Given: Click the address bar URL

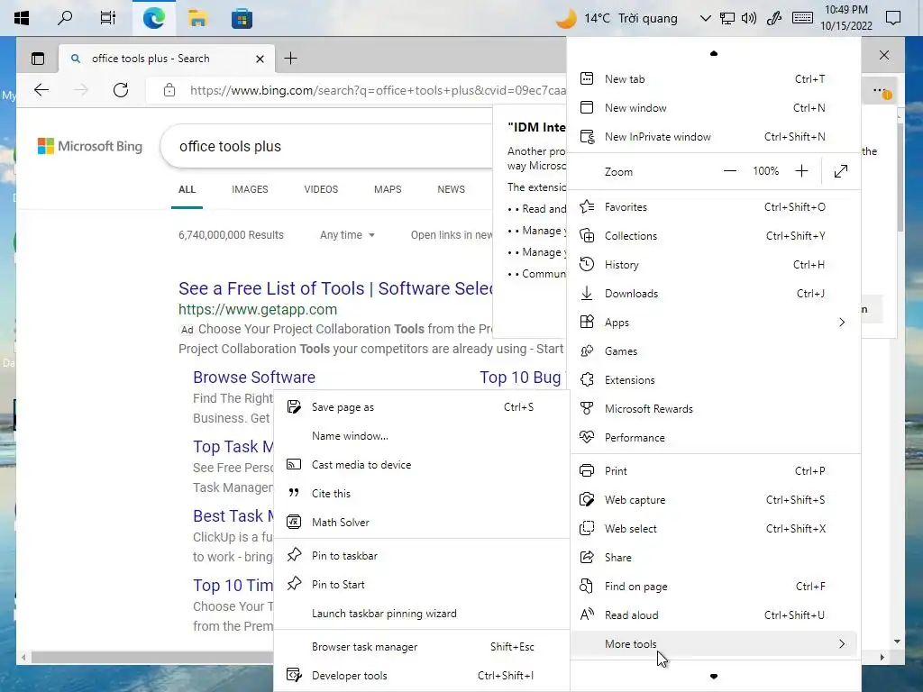Looking at the screenshot, I should 378,90.
